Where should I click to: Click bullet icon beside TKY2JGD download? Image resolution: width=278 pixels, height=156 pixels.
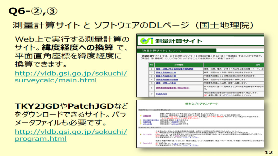[x=140, y=135]
